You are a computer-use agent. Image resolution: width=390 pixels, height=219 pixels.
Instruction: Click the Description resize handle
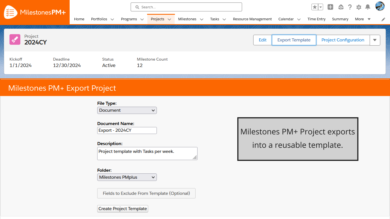[x=195, y=158]
